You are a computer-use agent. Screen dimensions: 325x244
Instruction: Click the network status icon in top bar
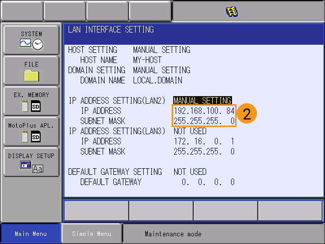232,11
